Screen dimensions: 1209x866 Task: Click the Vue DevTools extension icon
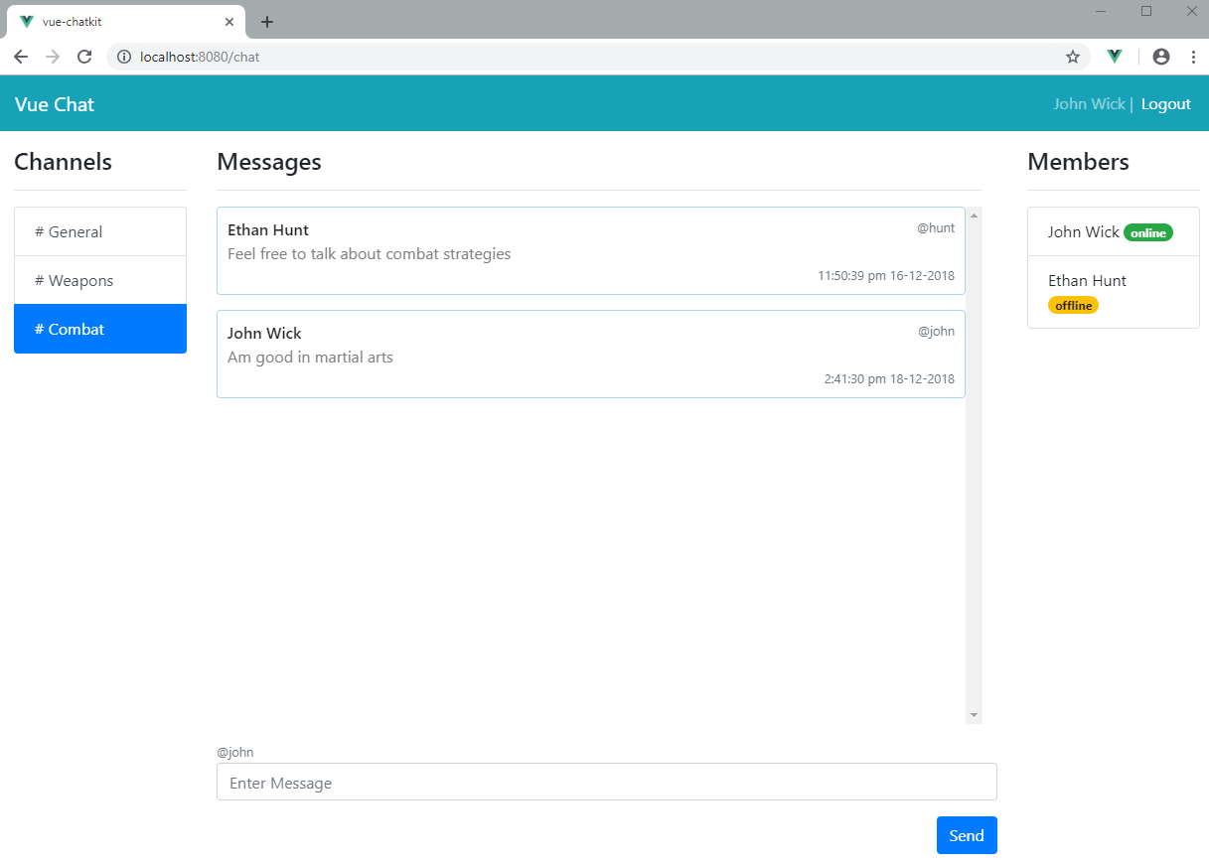click(1114, 57)
